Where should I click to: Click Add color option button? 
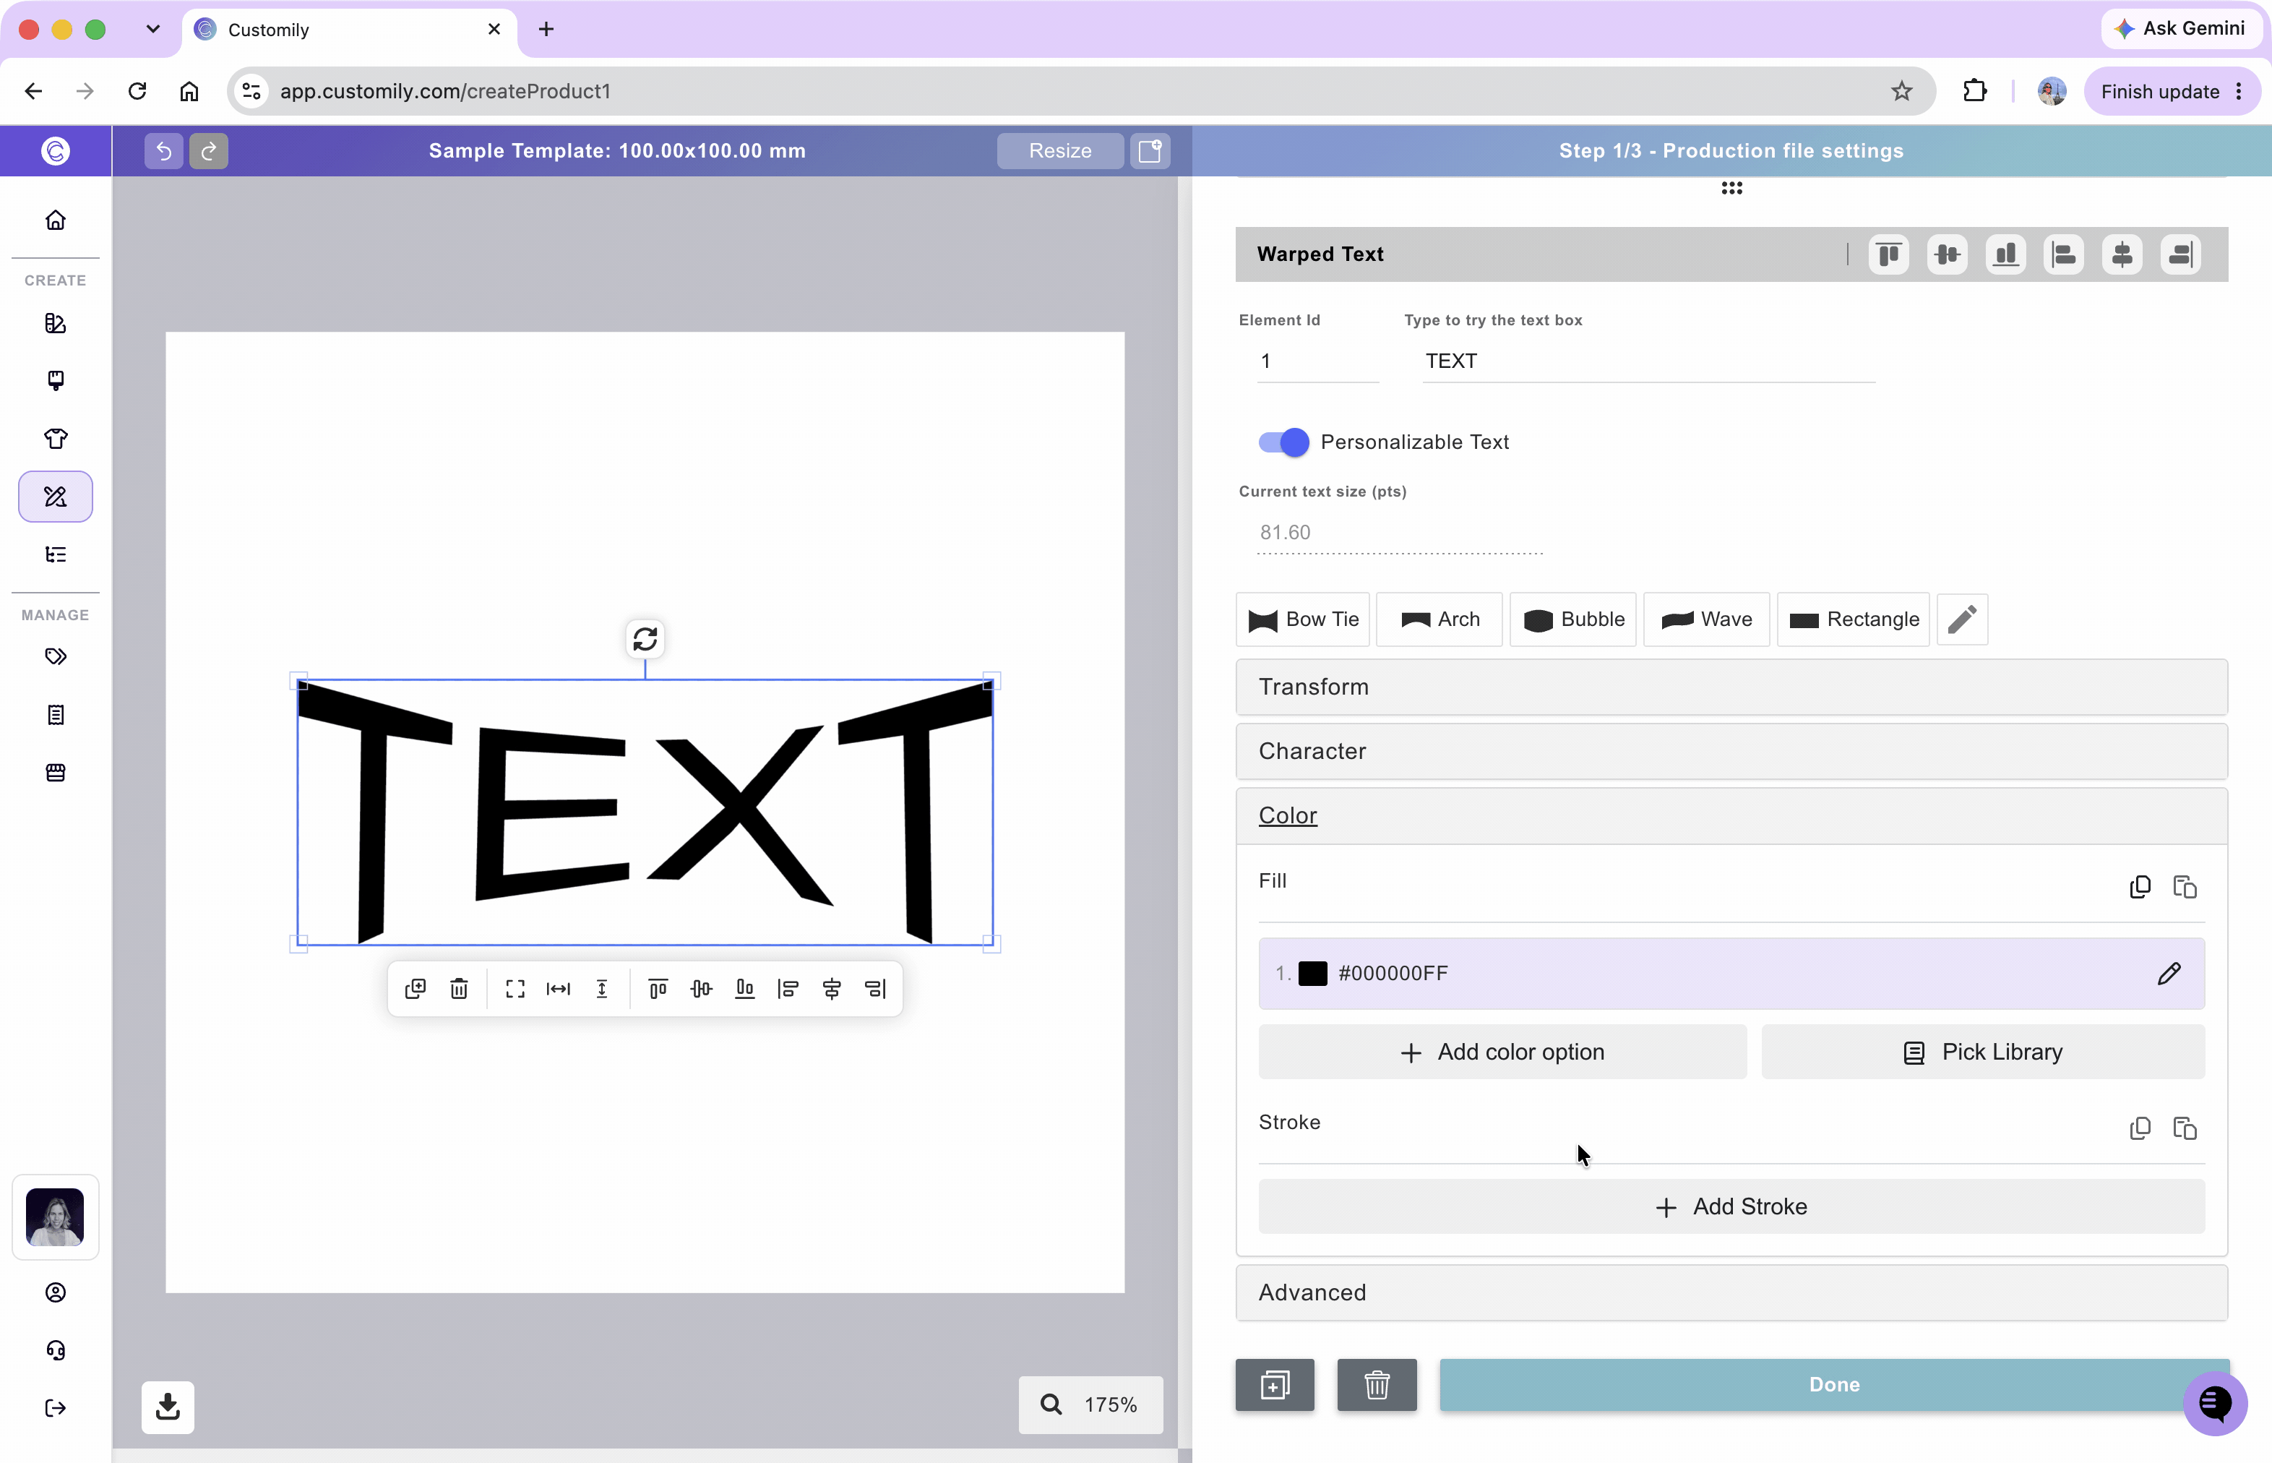(1502, 1052)
